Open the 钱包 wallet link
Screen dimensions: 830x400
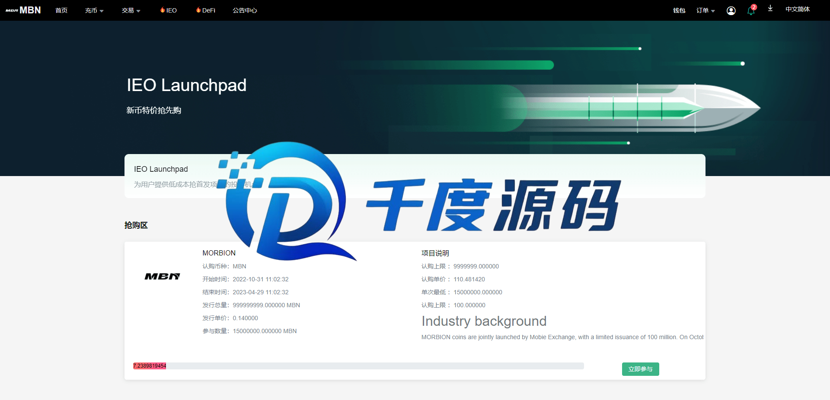coord(679,10)
